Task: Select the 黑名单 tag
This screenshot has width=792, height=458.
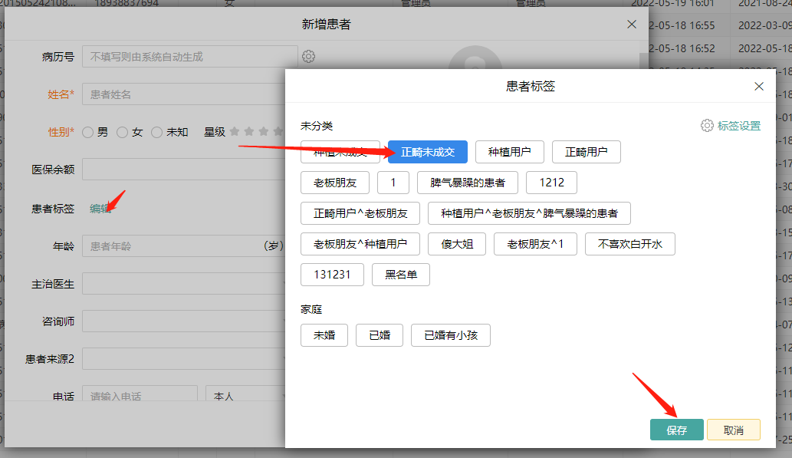Action: [x=401, y=275]
